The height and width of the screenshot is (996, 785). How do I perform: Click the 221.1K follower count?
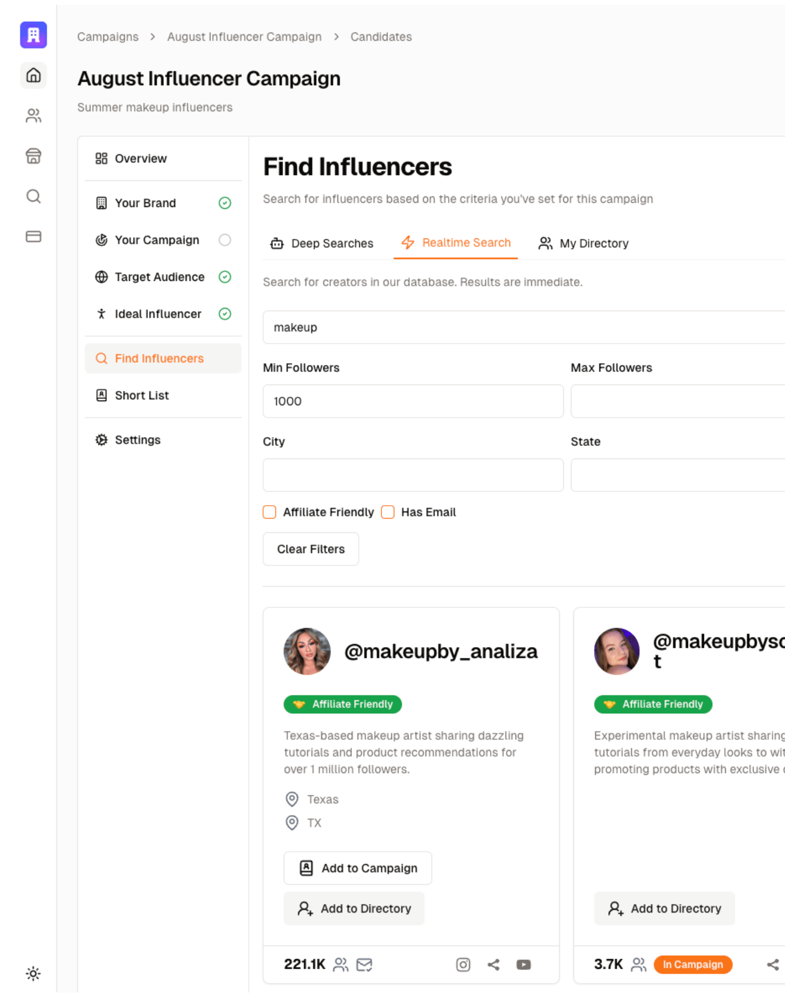(304, 965)
